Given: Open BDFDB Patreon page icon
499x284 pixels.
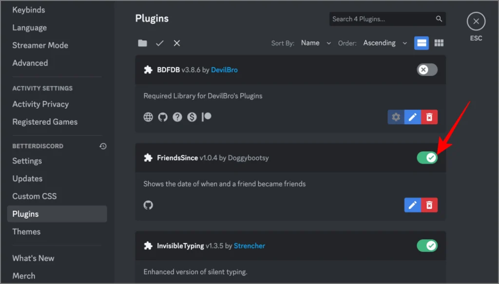Looking at the screenshot, I should [207, 117].
